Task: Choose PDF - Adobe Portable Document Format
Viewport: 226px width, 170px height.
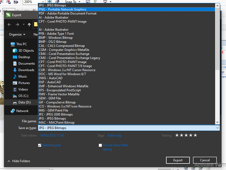Action: [127, 13]
